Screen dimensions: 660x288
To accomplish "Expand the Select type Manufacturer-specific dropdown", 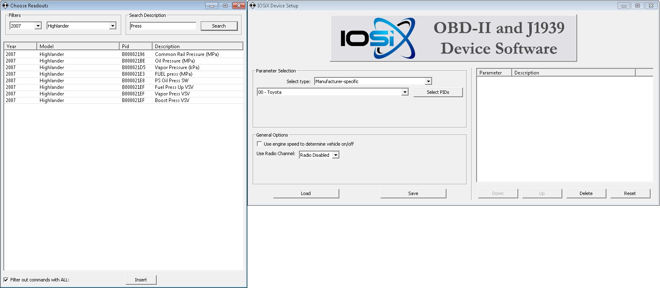I will click(428, 81).
